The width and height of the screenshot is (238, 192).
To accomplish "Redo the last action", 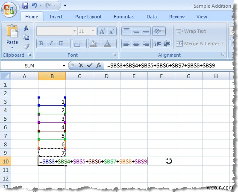I will pos(48,6).
